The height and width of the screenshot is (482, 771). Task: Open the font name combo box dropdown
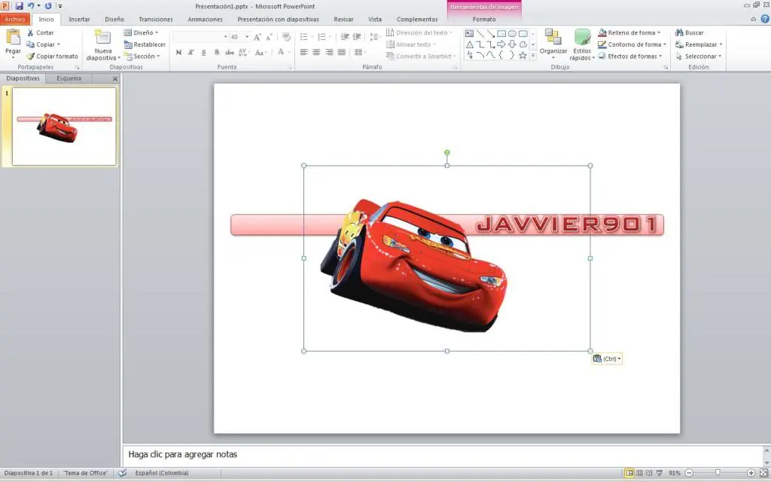coord(226,37)
